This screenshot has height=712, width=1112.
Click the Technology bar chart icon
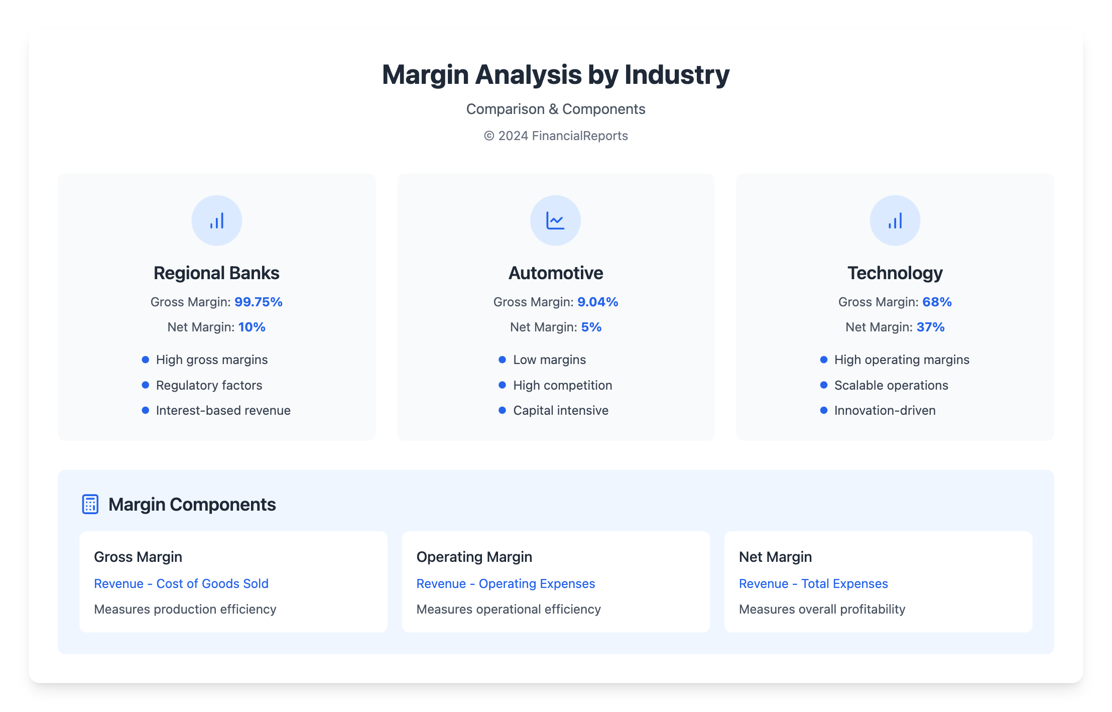(895, 220)
